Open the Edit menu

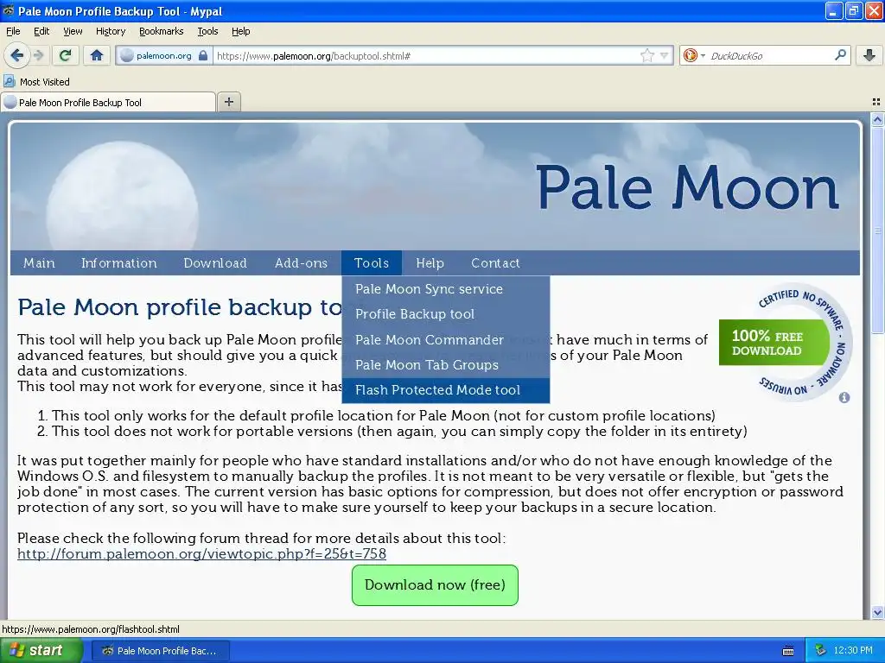point(41,31)
